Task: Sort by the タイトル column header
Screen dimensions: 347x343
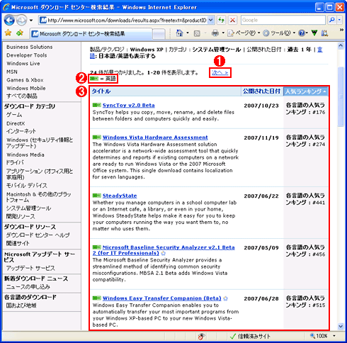Action: tap(101, 91)
